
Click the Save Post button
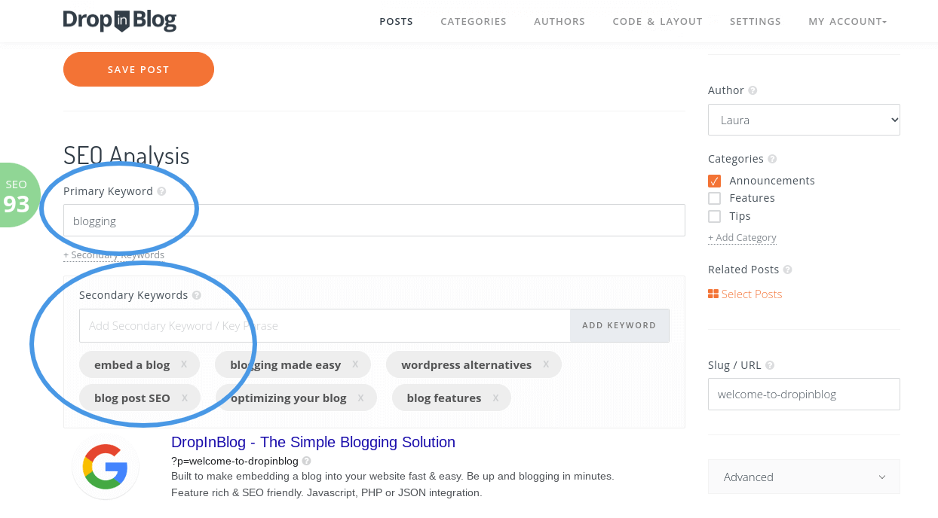[x=138, y=69]
